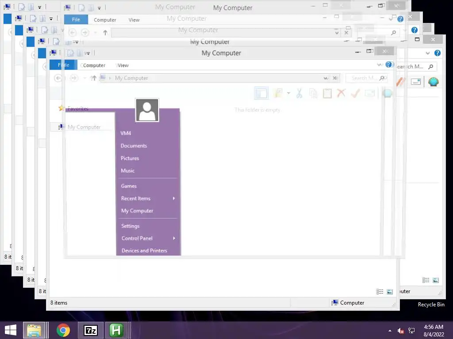Toggle the pane layout toolbar icon
Image resolution: width=453 pixels, height=339 pixels.
[261, 93]
